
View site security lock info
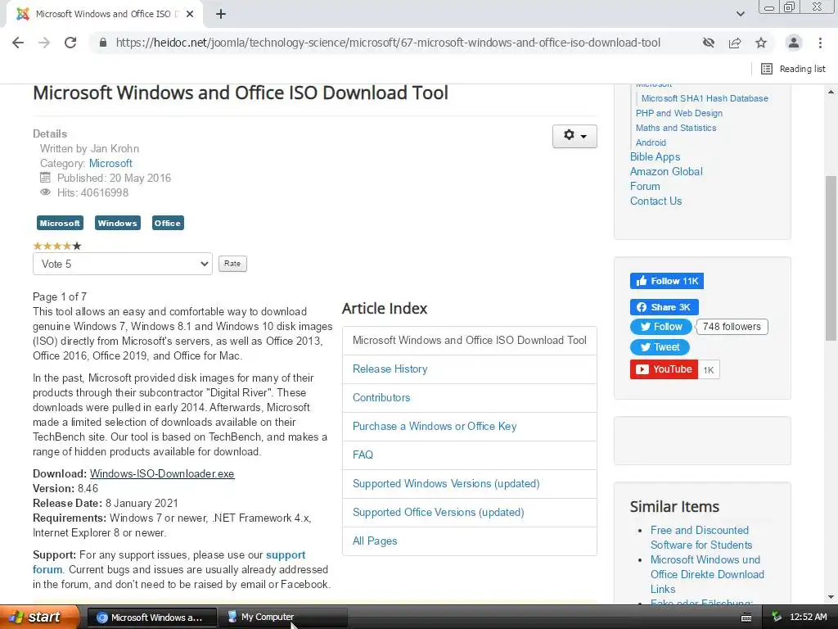pos(103,43)
